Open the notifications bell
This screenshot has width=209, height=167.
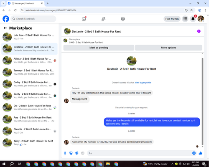pos(193,19)
